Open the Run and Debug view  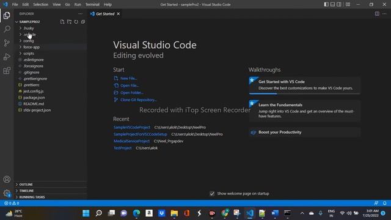[7, 57]
